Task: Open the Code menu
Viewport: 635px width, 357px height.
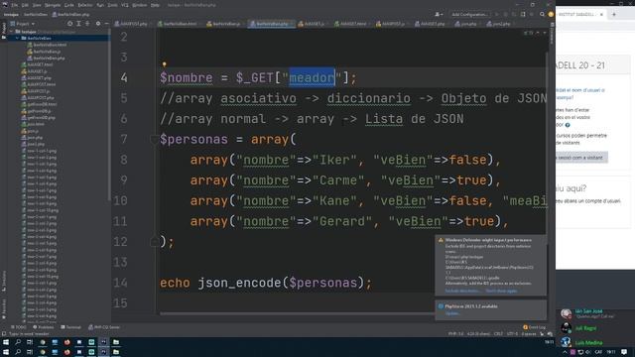Action: click(69, 5)
